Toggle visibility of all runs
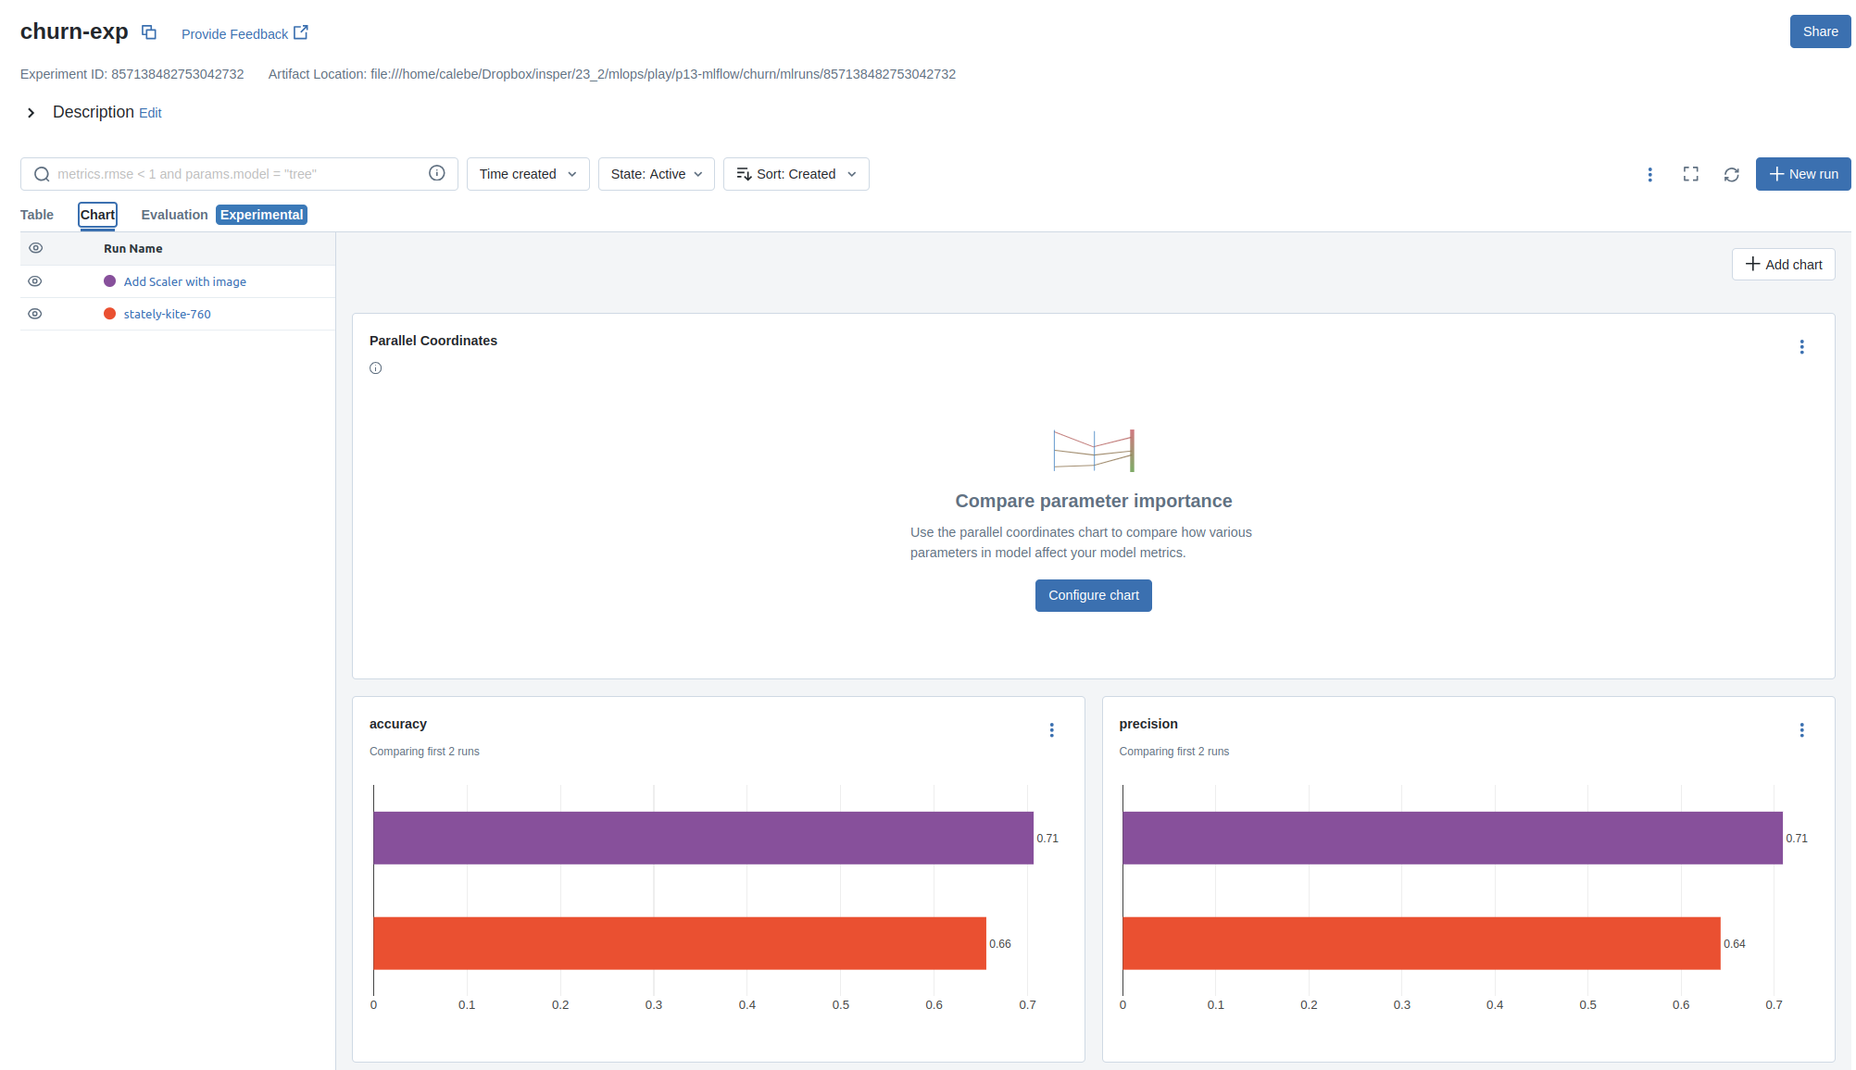Viewport: 1856px width, 1070px height. coord(36,248)
